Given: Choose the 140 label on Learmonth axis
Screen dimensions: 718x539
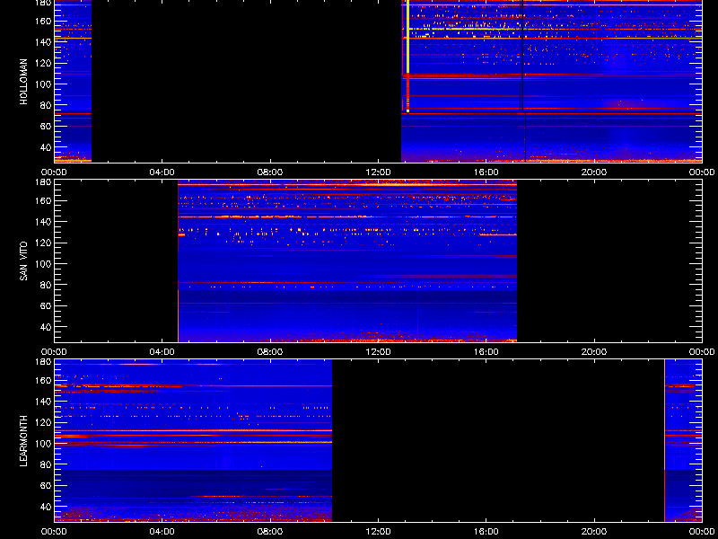Looking at the screenshot, I should coord(45,402).
